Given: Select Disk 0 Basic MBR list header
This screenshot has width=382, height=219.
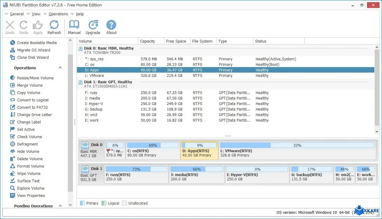Looking at the screenshot, I should 226,50.
